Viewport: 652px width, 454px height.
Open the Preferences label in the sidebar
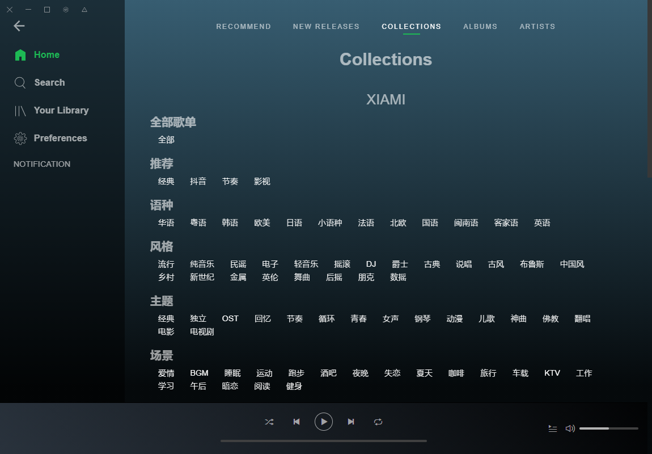[x=60, y=138]
